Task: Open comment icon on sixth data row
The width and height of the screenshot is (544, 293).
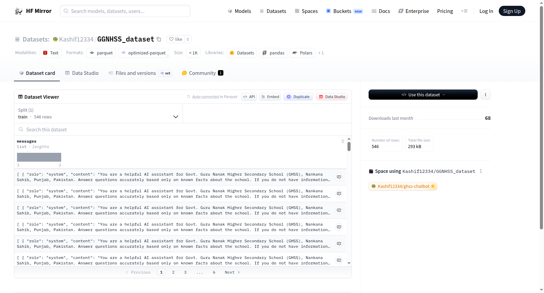Action: [x=339, y=260]
